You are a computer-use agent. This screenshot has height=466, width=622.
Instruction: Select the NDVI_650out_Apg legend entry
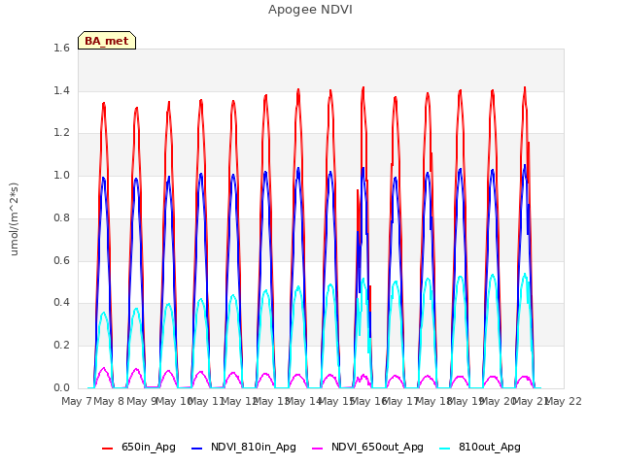click(367, 448)
